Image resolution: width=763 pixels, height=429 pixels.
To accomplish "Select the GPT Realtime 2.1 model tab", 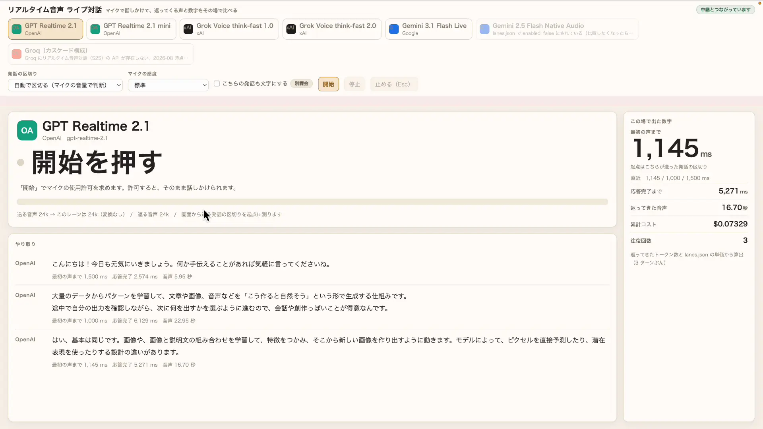I will coord(45,29).
